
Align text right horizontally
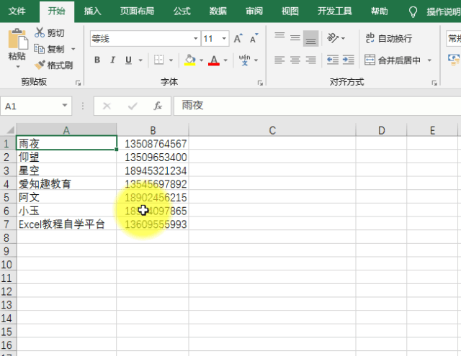click(310, 60)
